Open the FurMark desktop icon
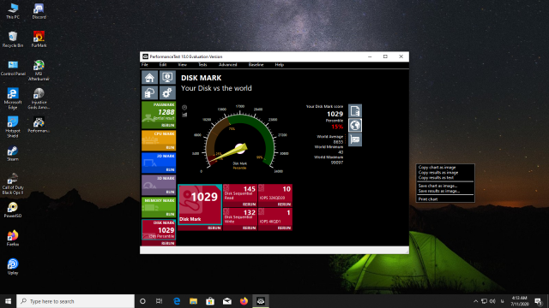Image resolution: width=549 pixels, height=308 pixels. pyautogui.click(x=39, y=39)
